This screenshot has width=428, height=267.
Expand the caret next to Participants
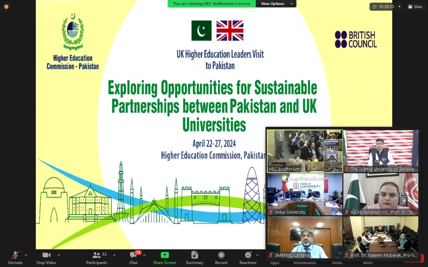coord(114,255)
